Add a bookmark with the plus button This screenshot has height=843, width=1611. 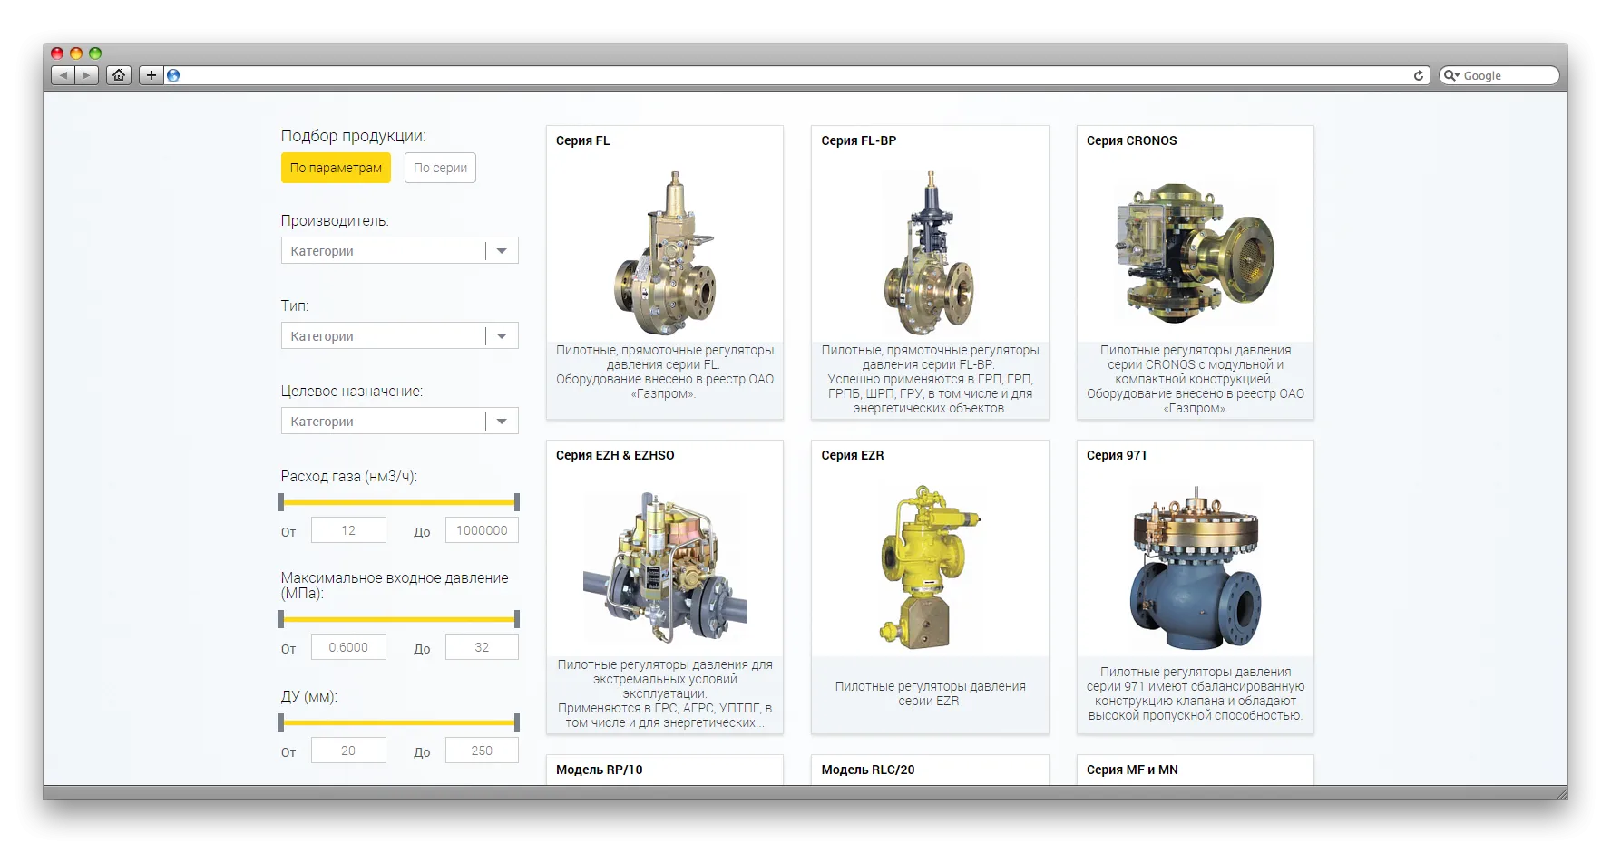tap(151, 75)
